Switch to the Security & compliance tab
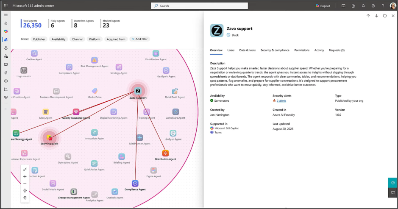Screen dimensions: 398x209 pyautogui.click(x=275, y=50)
